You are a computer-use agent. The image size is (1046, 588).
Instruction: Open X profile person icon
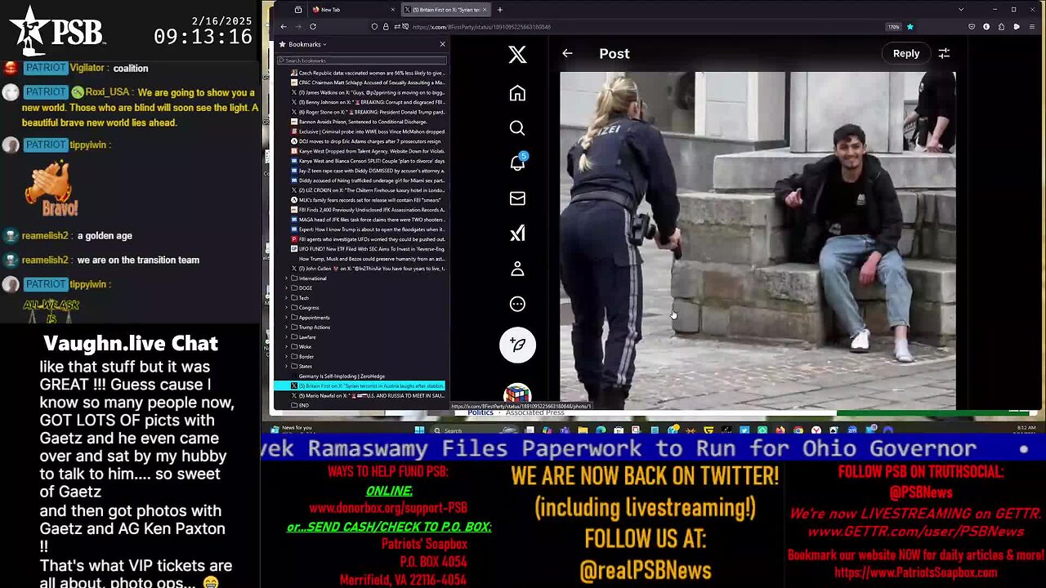point(517,269)
